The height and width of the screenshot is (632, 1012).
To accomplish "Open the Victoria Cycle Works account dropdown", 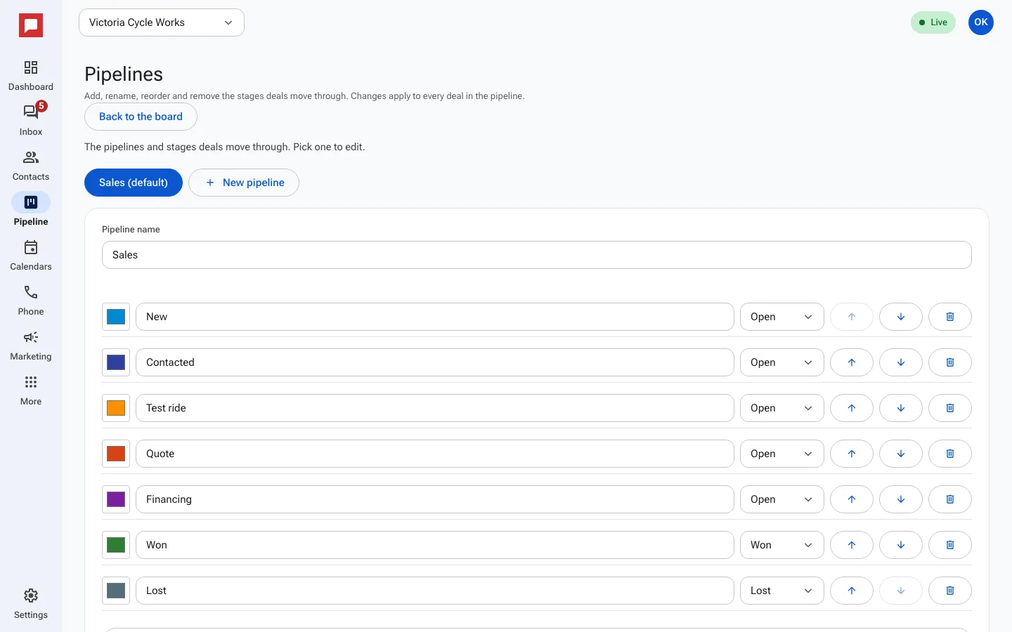I will tap(162, 22).
